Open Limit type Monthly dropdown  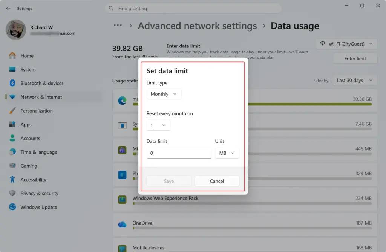pos(164,94)
